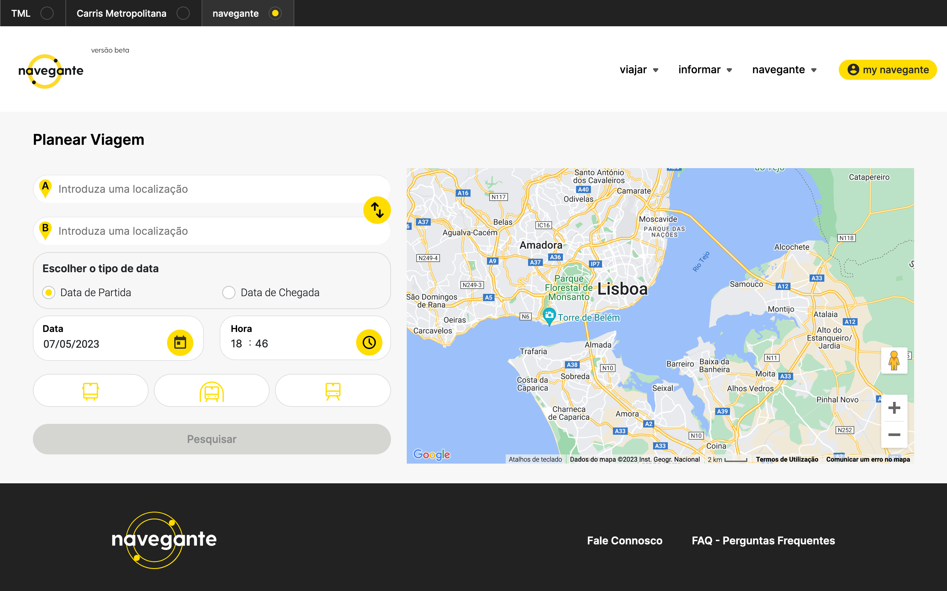947x591 pixels.
Task: Swap origin and destination locations
Action: tap(377, 210)
